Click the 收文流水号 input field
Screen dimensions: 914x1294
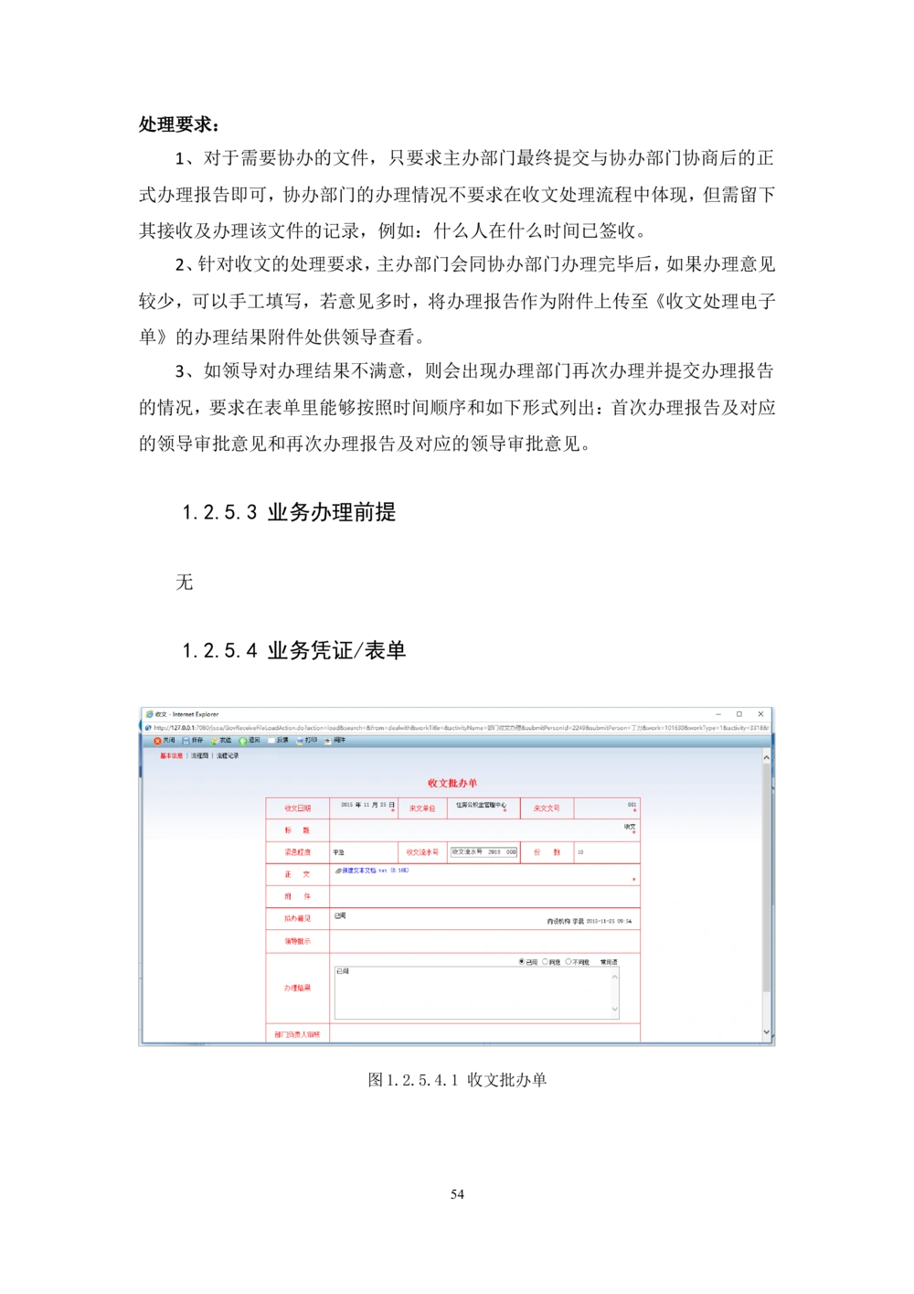pos(484,852)
